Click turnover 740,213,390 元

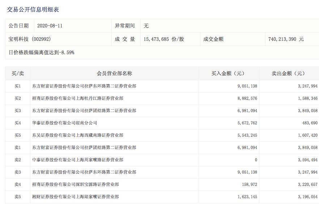[x=286, y=39]
